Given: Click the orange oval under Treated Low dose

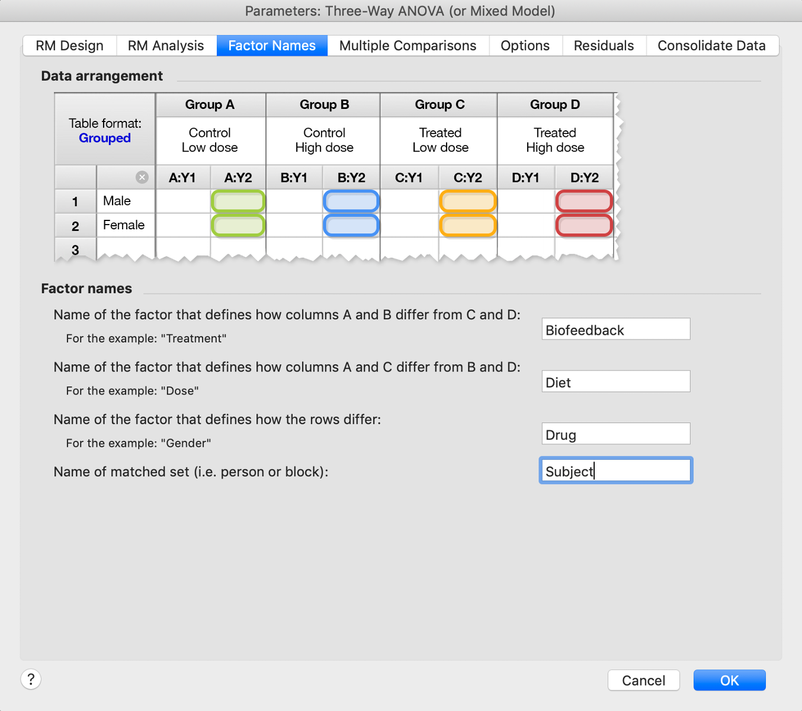Looking at the screenshot, I should 467,201.
